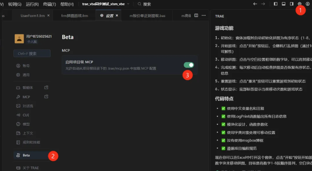Close the UserForm1.frm tab

click(48, 15)
